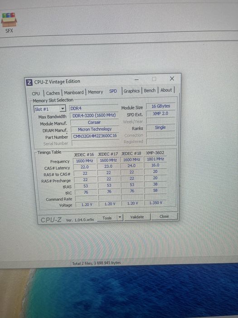Click the XMP 2.0 SPD Ext. value
Image resolution: width=238 pixels, height=318 pixels.
coord(160,114)
